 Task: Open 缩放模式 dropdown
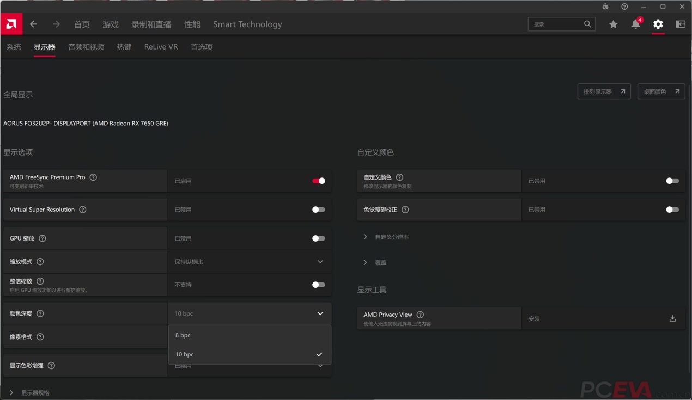250,262
